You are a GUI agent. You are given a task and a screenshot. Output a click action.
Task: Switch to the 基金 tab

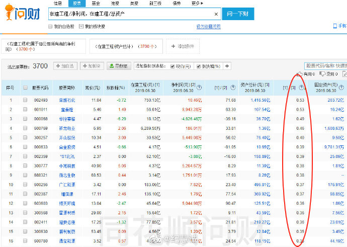pos(96,3)
